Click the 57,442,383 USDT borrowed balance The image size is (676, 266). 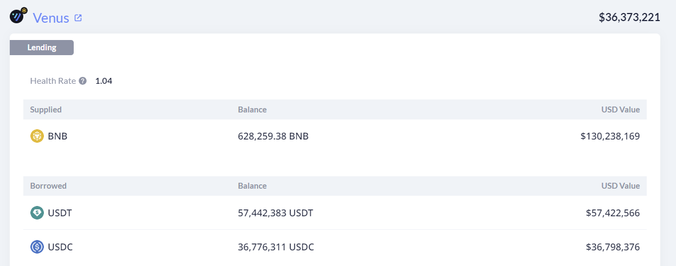pyautogui.click(x=275, y=213)
